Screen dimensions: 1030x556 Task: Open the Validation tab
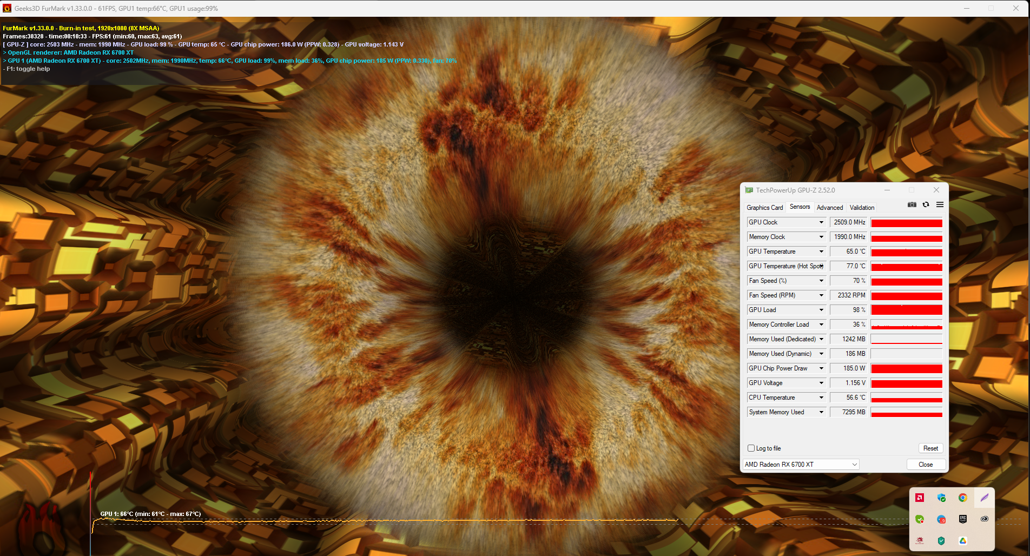click(862, 208)
